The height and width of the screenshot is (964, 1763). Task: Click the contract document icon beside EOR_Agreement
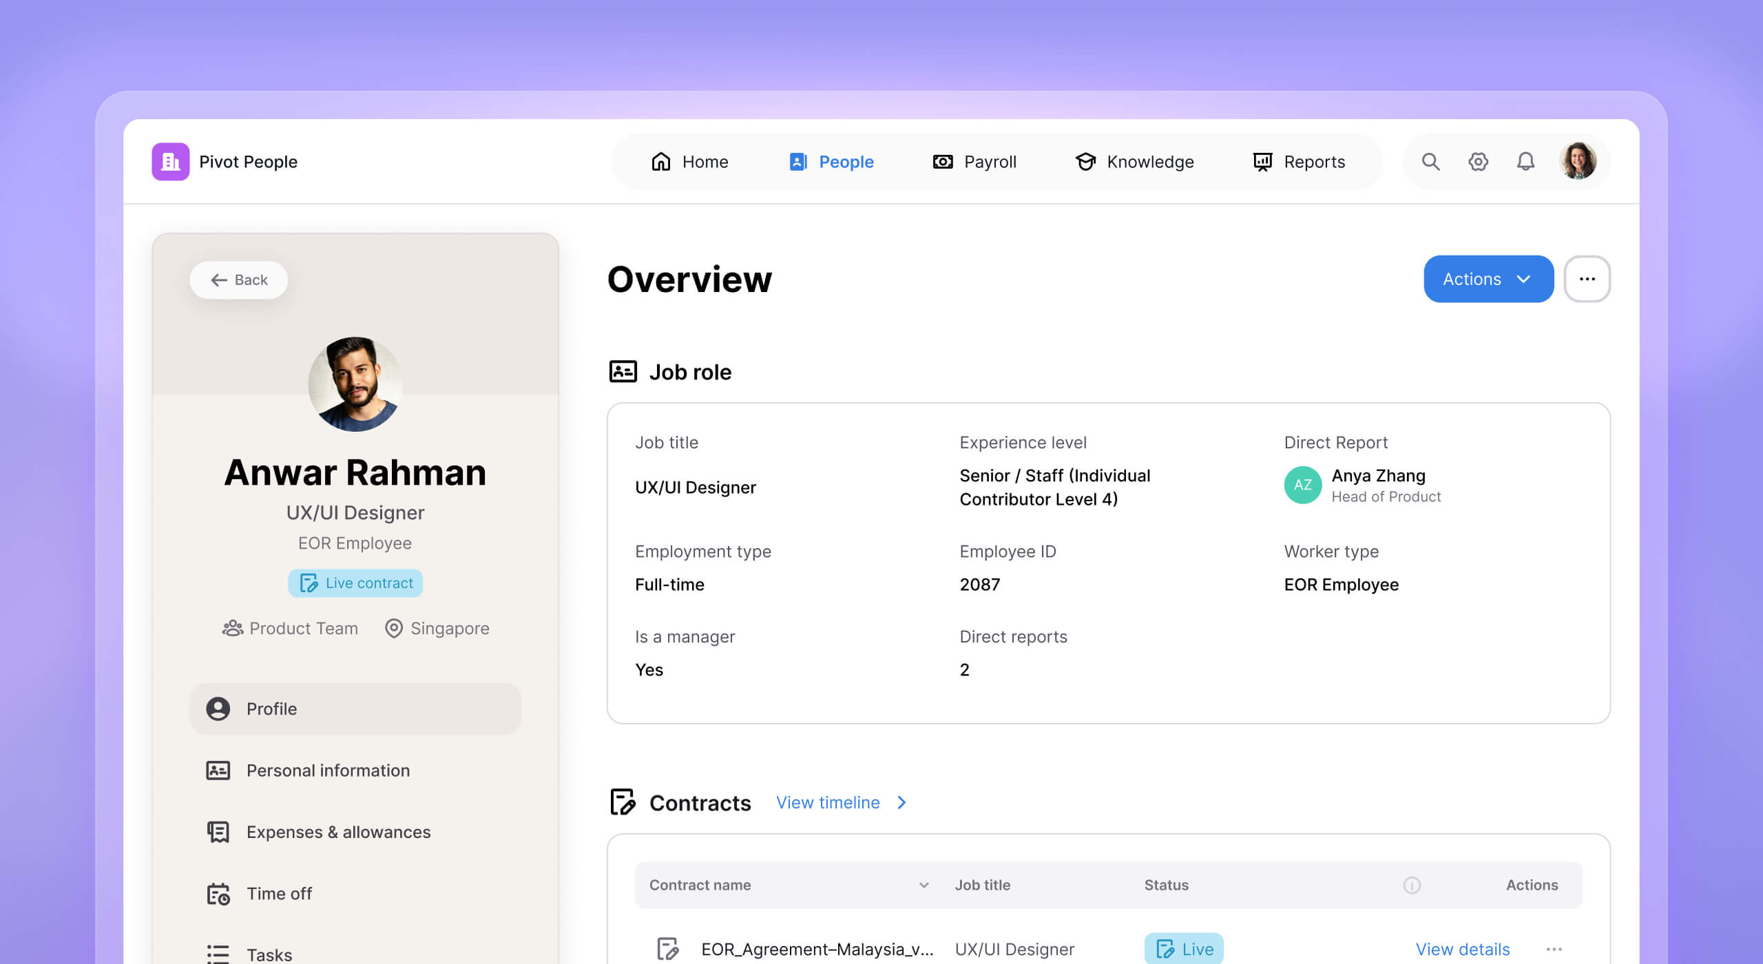coord(667,949)
